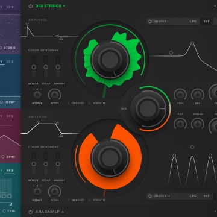This screenshot has width=217, height=217.
Task: Click the PITCH knob in the green layer
Action: click(x=55, y=95)
